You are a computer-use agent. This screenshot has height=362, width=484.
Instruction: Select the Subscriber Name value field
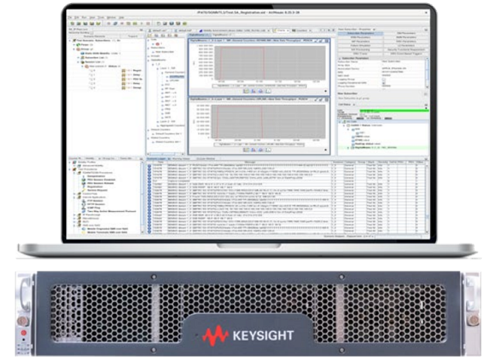coord(403,62)
